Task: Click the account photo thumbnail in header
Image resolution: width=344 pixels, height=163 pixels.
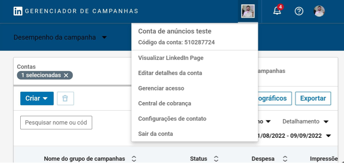Action: 248,11
